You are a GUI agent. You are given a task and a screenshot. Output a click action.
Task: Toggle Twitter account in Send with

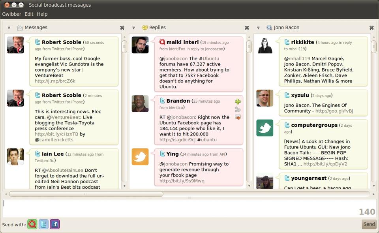tap(43, 224)
